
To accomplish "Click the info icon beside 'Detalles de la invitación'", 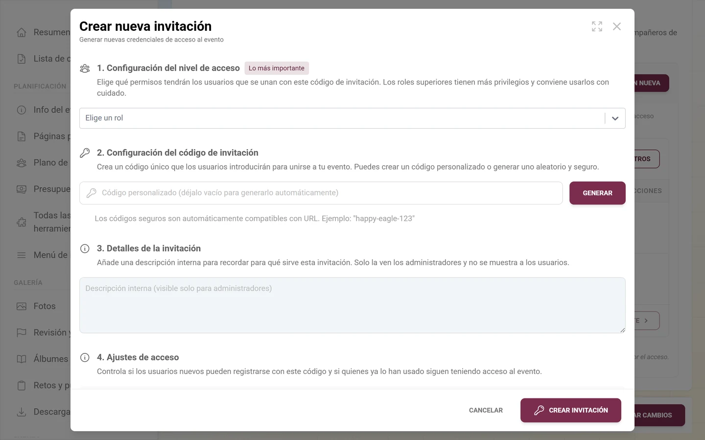I will click(85, 249).
